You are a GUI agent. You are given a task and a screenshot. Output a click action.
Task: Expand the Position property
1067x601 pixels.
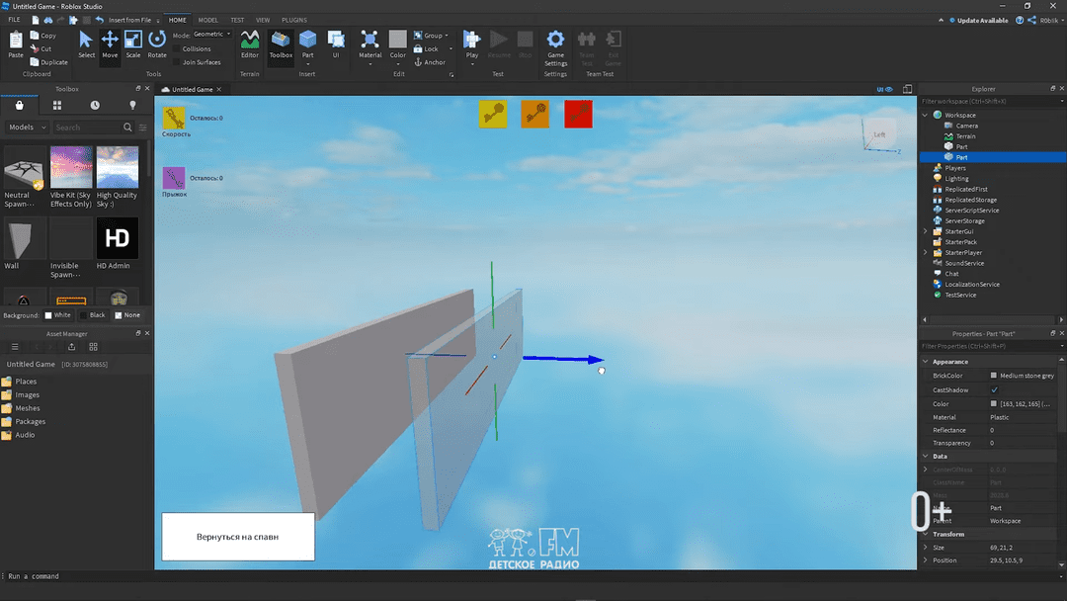point(926,560)
